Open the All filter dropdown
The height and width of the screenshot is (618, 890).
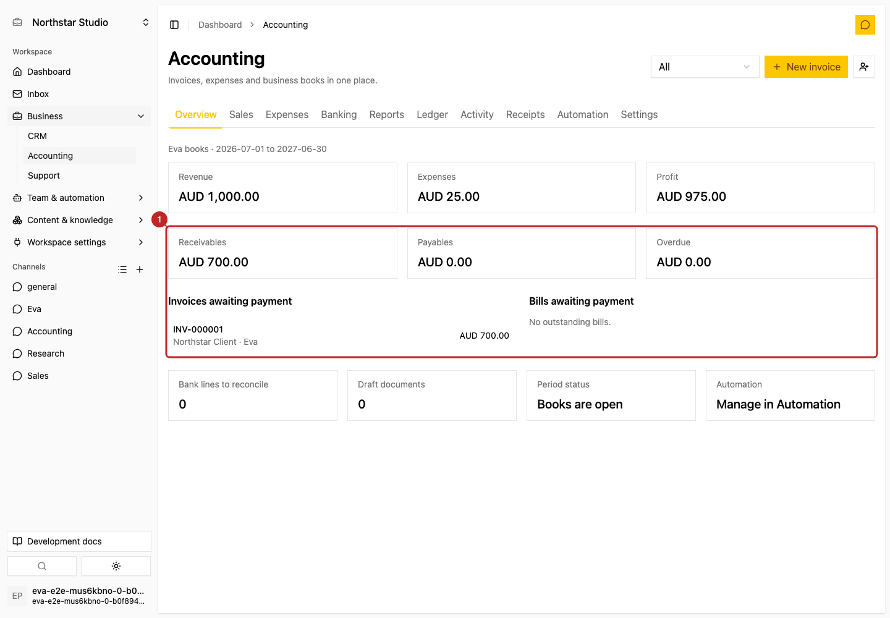705,67
